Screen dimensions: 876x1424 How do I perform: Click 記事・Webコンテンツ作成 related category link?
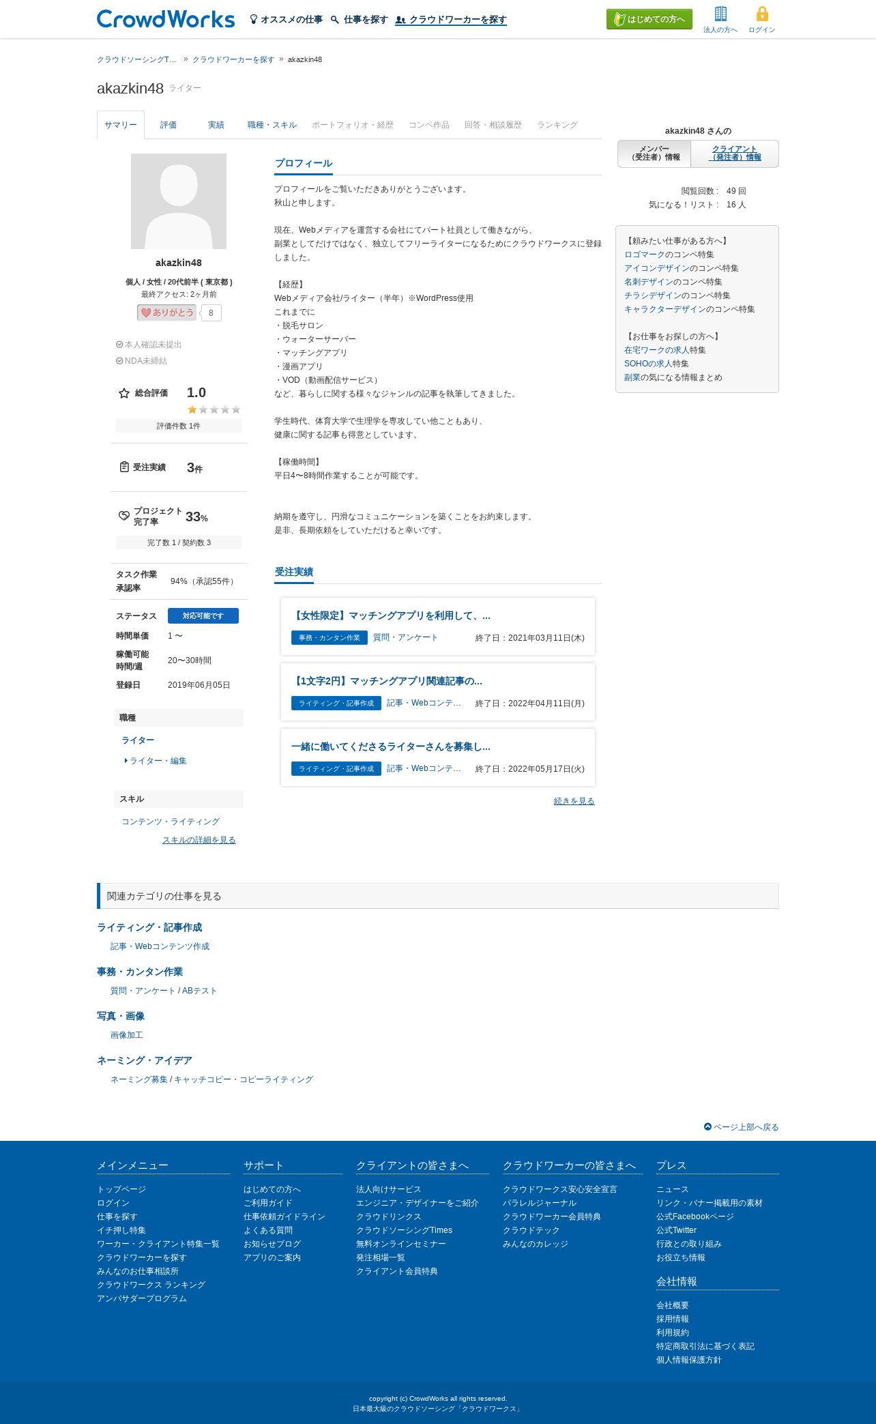coord(160,946)
